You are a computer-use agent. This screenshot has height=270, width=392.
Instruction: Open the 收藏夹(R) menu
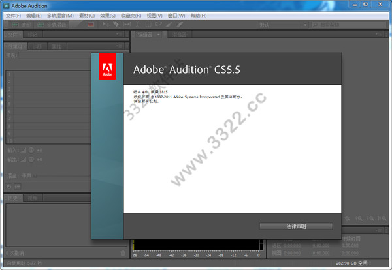(131, 16)
